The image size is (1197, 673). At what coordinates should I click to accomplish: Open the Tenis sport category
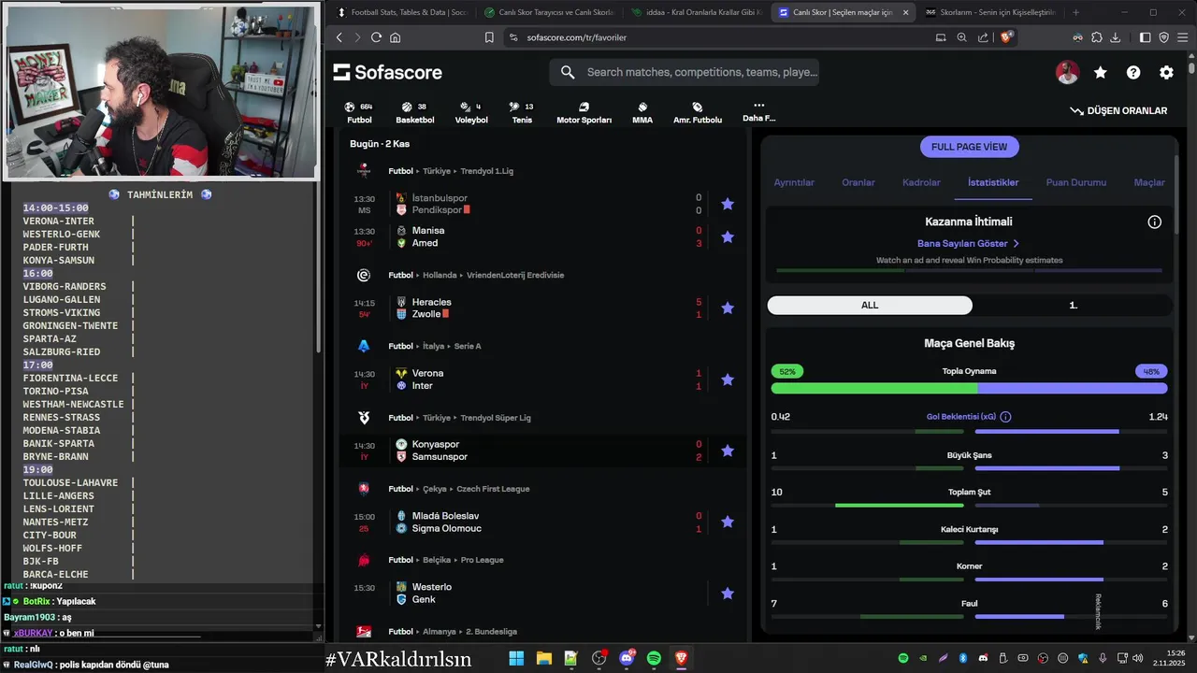(522, 113)
